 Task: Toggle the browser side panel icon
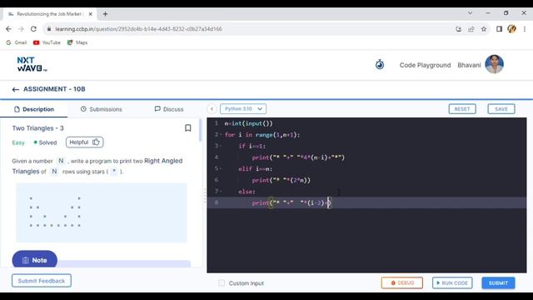[499, 29]
